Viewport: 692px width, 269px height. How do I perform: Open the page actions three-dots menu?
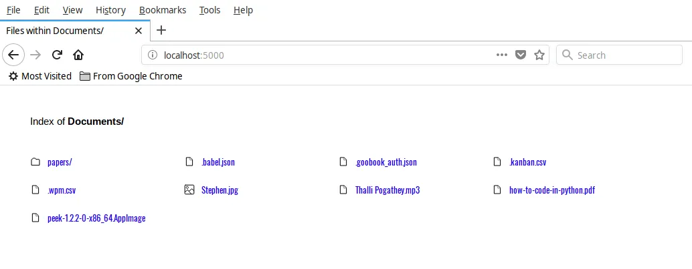click(502, 55)
